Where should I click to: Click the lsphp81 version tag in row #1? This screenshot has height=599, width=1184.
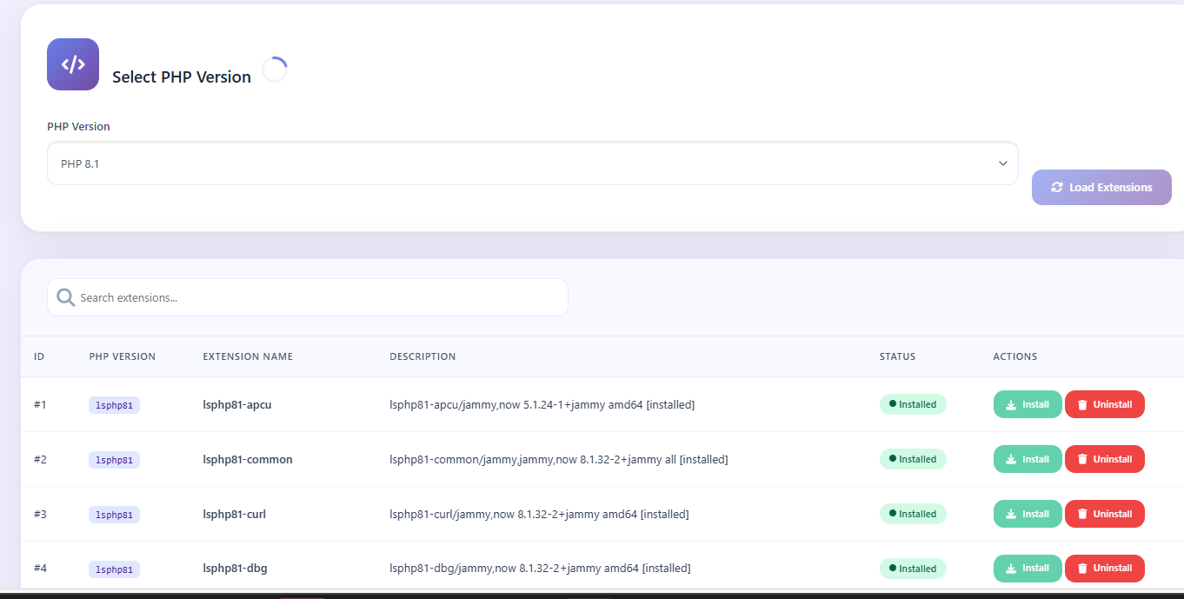point(114,405)
